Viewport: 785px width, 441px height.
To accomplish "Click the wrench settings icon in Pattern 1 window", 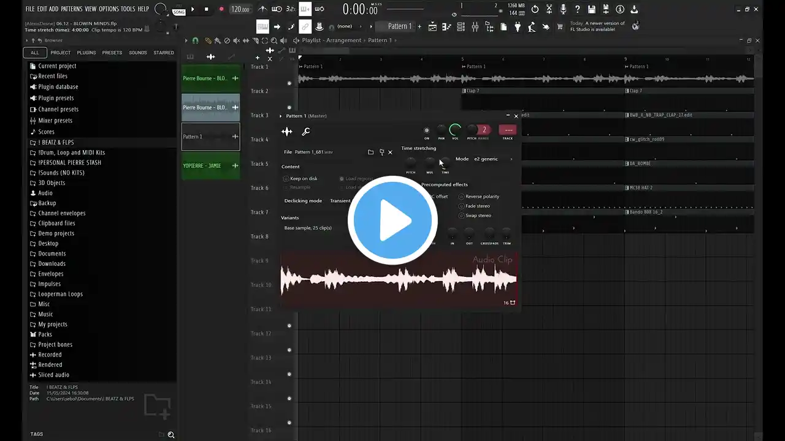I will click(306, 132).
